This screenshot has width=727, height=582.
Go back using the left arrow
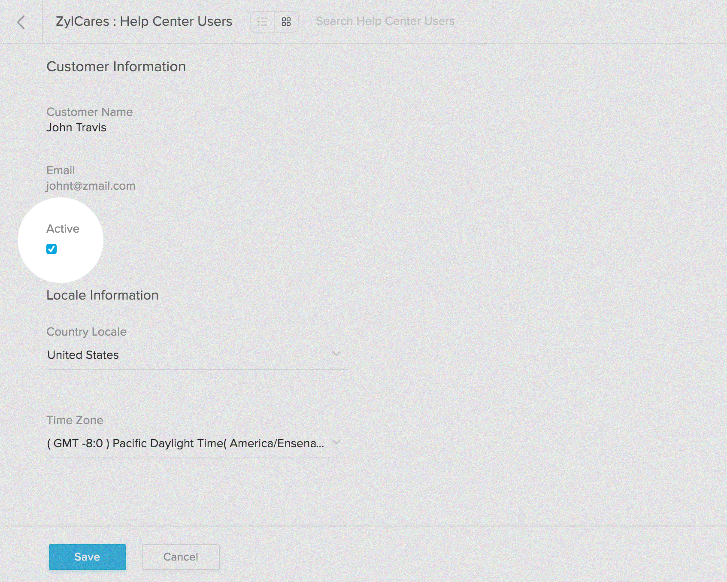click(x=21, y=22)
